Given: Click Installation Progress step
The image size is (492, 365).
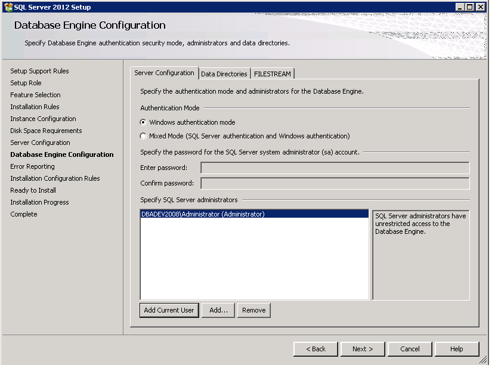Looking at the screenshot, I should [39, 202].
